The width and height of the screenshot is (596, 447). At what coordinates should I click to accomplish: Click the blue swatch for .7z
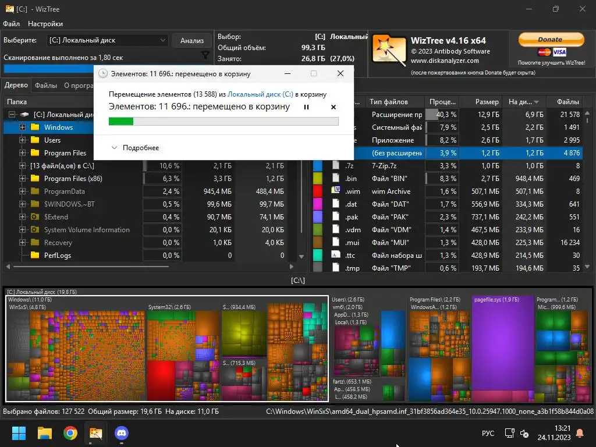(x=318, y=166)
